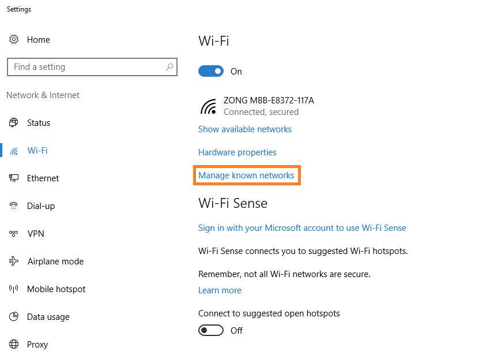
Task: Turn off the Wi-Fi toggle
Action: [211, 70]
